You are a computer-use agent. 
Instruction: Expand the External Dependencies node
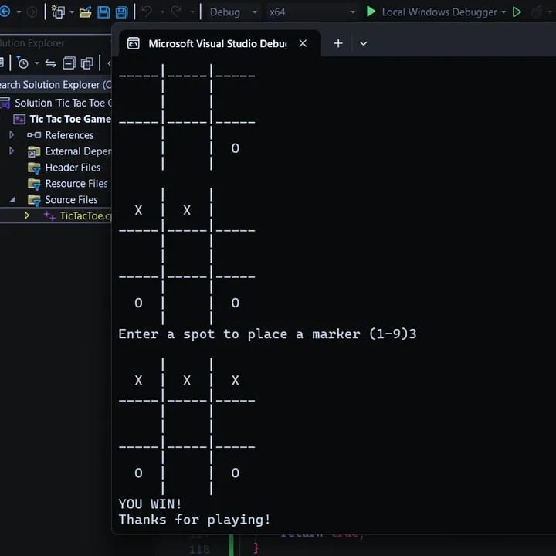(12, 151)
